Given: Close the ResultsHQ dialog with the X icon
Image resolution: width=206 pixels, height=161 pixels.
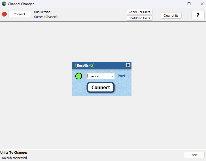Looking at the screenshot, I should pyautogui.click(x=128, y=65).
